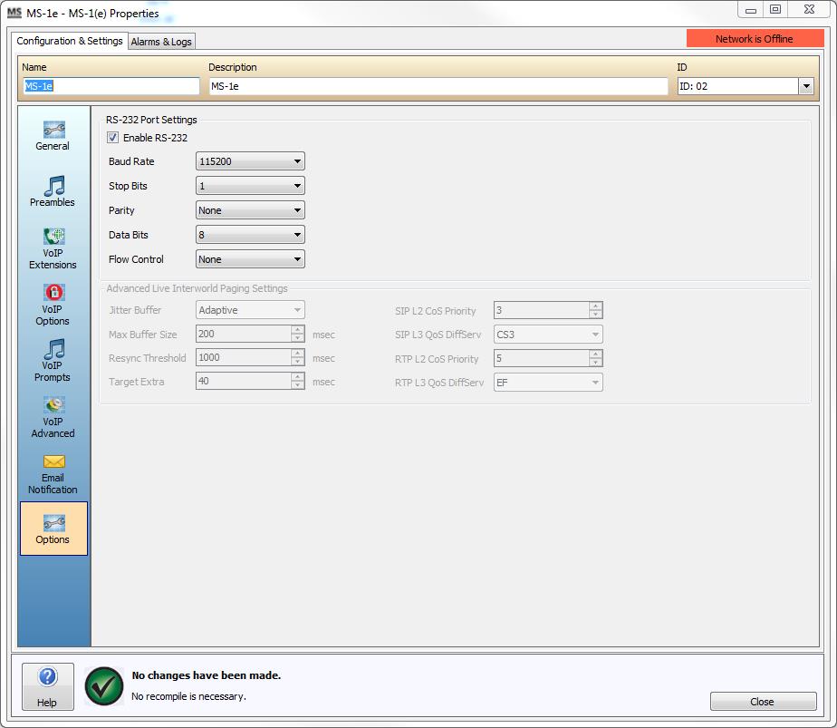The image size is (837, 728).
Task: Decrease Resync Threshold with down arrow
Action: (x=298, y=362)
